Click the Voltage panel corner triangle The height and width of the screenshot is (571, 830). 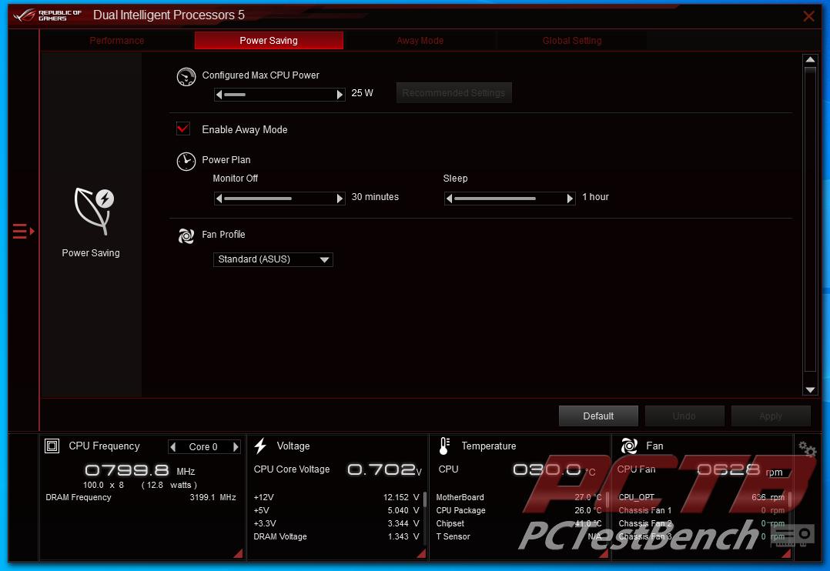click(x=421, y=553)
